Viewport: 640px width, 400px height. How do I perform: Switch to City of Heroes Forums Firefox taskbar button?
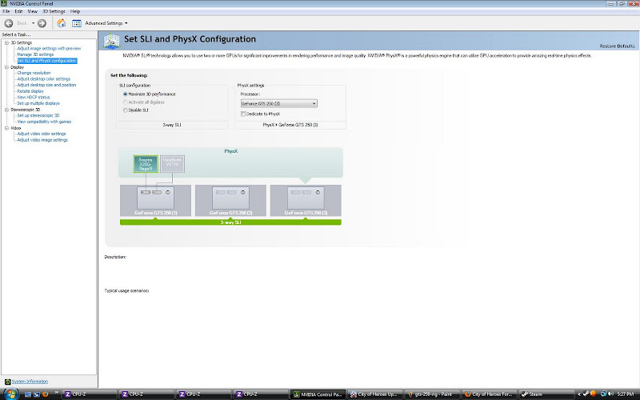488,394
